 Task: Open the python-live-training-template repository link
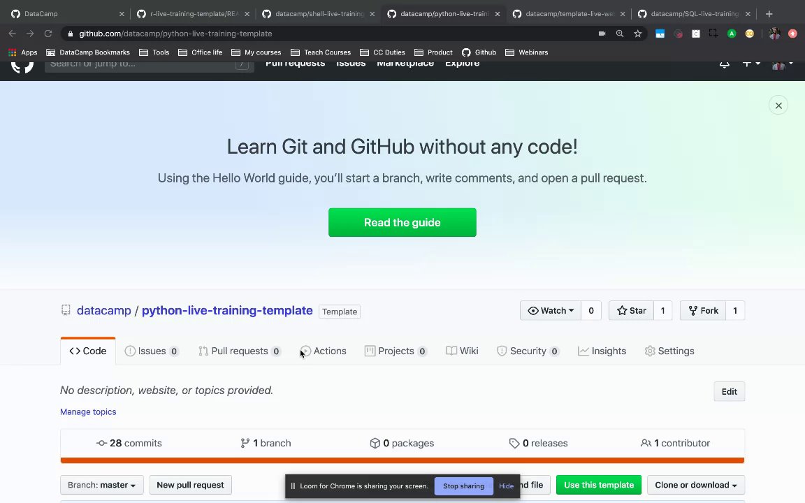[x=227, y=310]
